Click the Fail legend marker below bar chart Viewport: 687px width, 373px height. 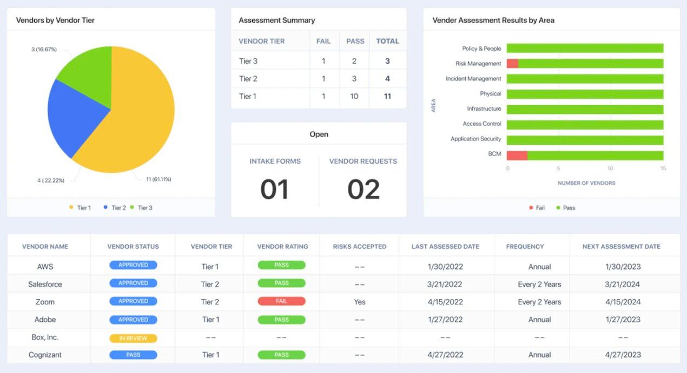(x=531, y=207)
